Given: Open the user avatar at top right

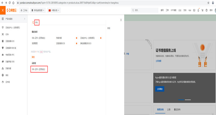Looking at the screenshot, I should pos(215,10).
